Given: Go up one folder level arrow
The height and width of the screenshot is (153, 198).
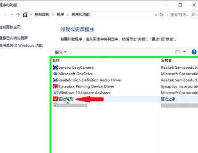Looking at the screenshot, I should pos(18,15).
